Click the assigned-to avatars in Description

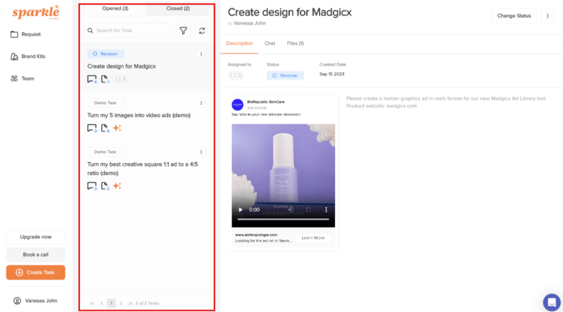coord(235,76)
